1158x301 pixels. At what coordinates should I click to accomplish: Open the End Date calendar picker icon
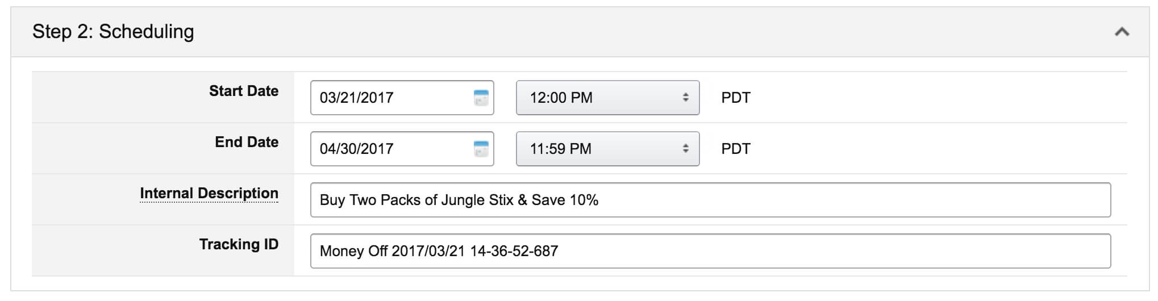pyautogui.click(x=481, y=149)
